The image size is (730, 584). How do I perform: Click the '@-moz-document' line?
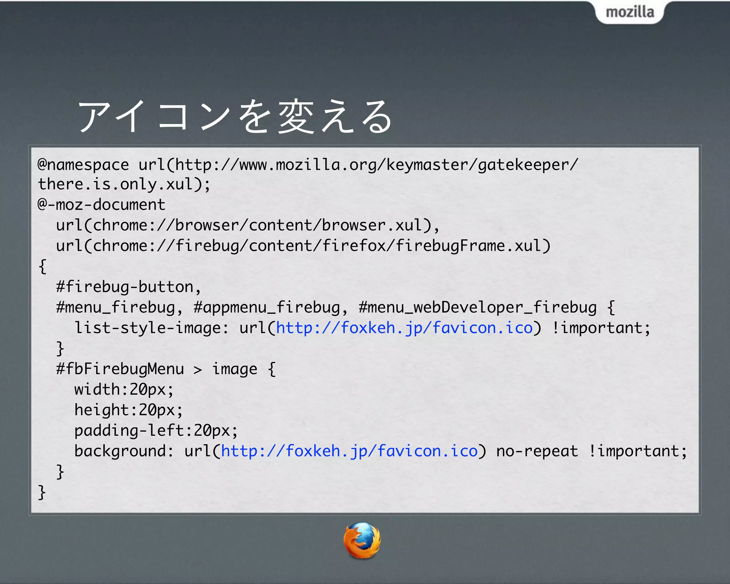[x=101, y=205]
